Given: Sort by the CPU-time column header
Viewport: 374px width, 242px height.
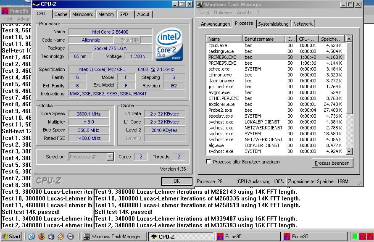Looking at the screenshot, I should 308,39.
